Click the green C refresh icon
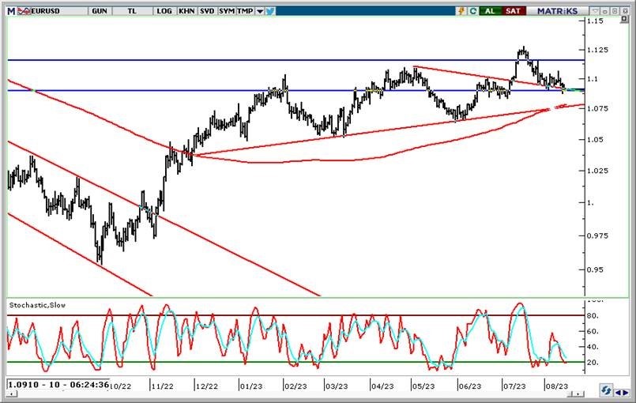Viewport: 636px width, 403px height. 472,11
